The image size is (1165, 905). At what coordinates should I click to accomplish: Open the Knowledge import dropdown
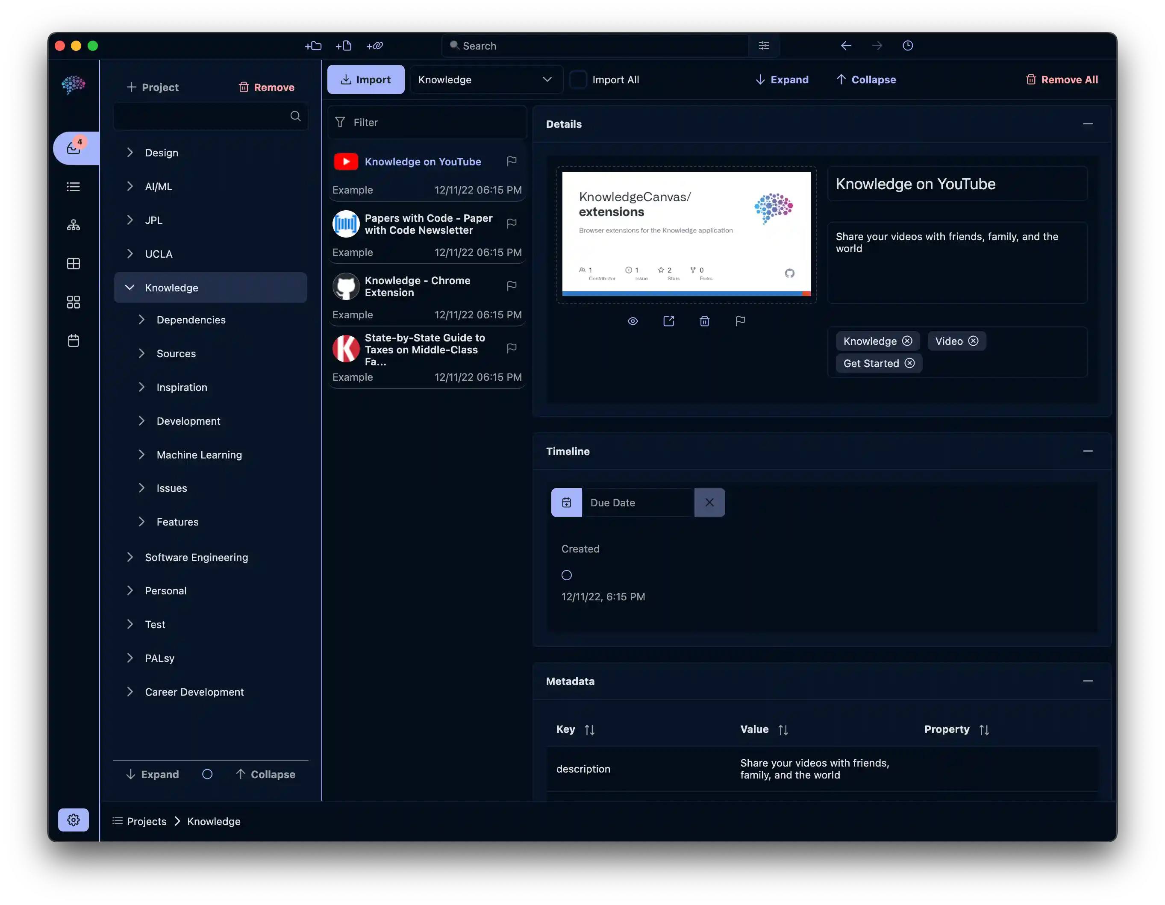[485, 79]
